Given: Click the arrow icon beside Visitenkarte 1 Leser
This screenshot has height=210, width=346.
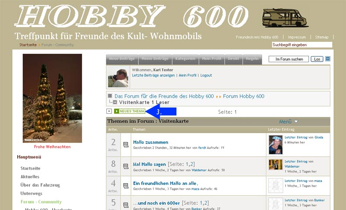Looking at the screenshot, I should tap(115, 102).
